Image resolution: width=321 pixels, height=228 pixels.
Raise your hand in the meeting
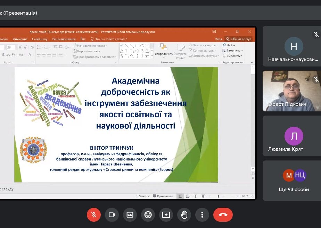coord(184,215)
